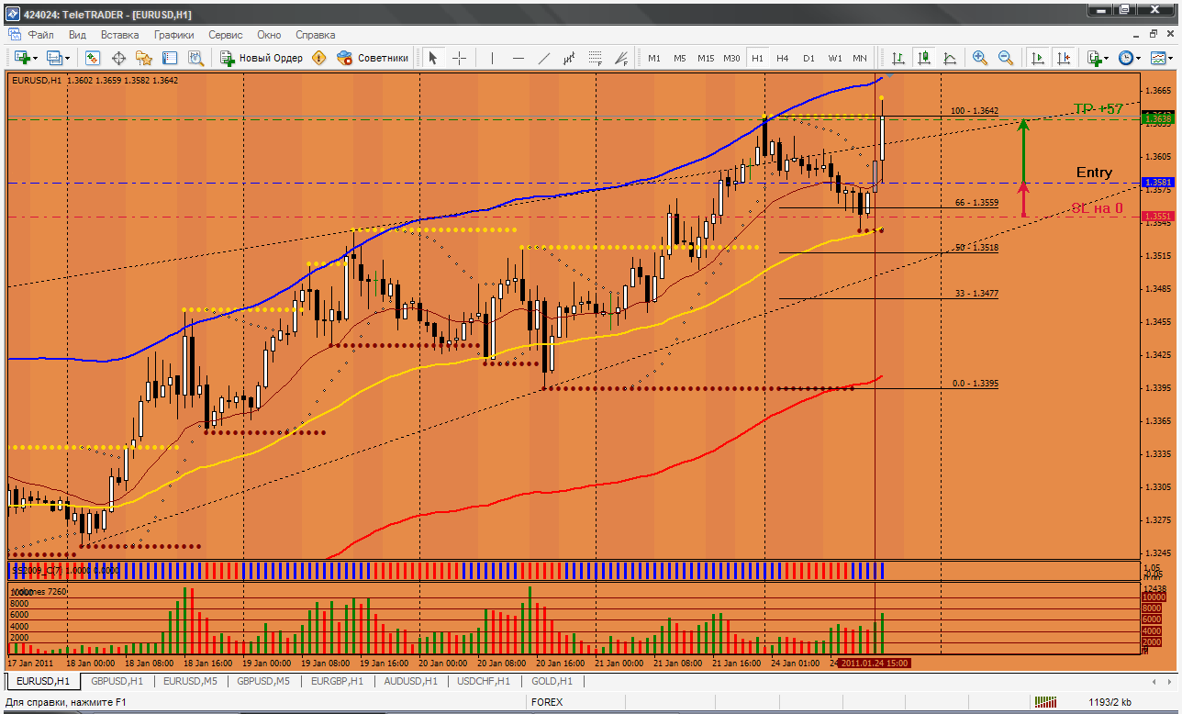Switch to the USDCHF,H1 chart tab
The width and height of the screenshot is (1182, 714).
(485, 681)
